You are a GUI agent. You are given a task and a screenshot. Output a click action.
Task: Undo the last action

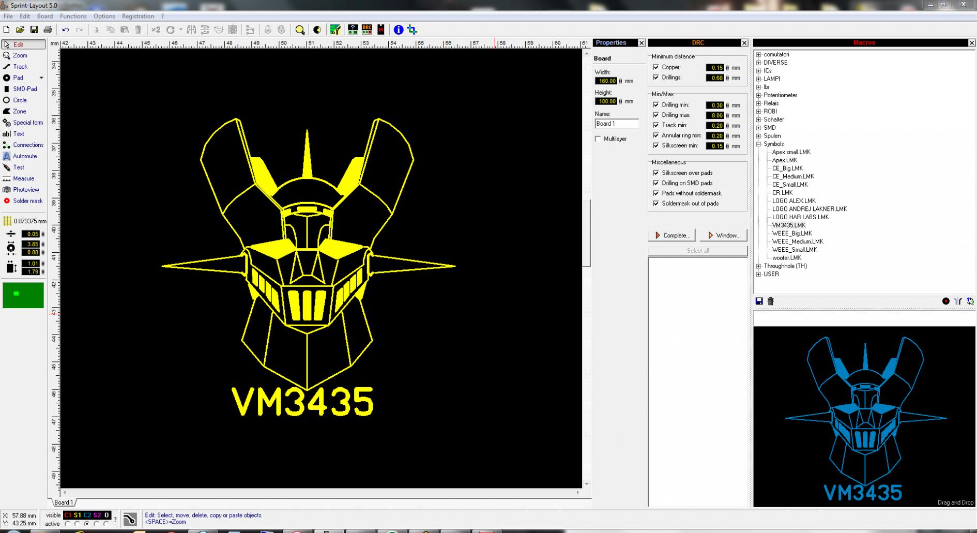(66, 29)
